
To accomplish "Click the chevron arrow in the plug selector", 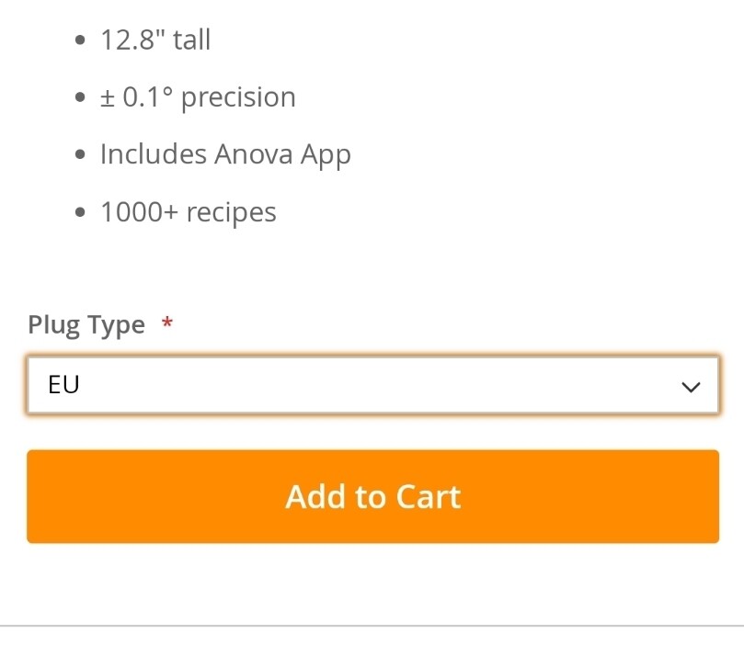I will click(691, 387).
